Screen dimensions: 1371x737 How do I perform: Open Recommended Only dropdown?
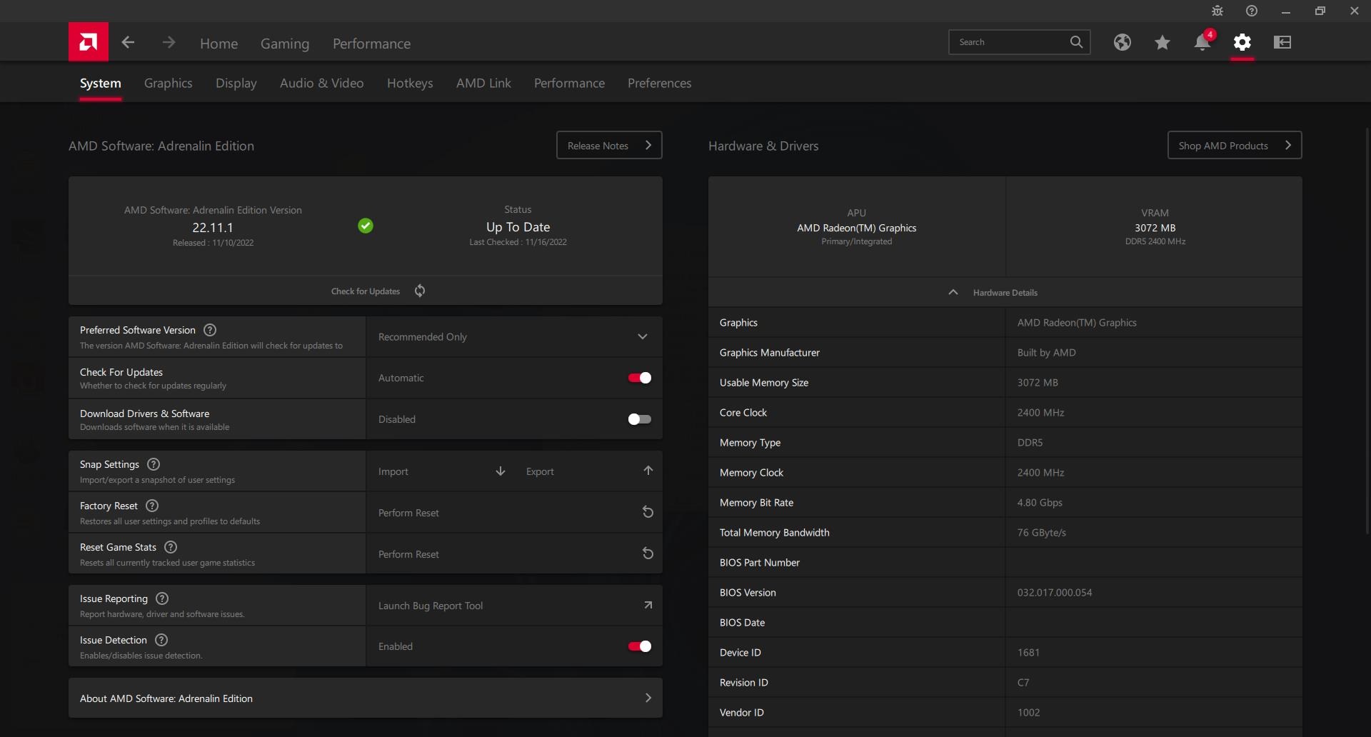point(514,337)
